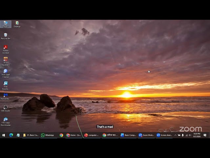The image size is (210, 158).
Task: Select the Avro Keyboard desktop icon
Action: [x=6, y=62]
